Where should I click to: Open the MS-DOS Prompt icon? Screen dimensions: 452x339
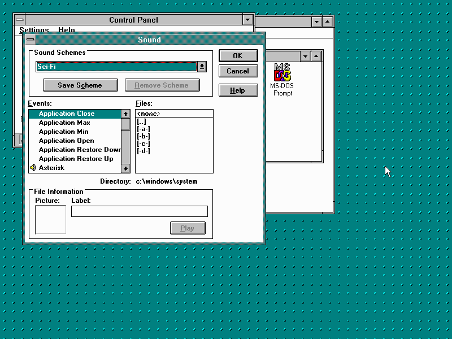[282, 75]
